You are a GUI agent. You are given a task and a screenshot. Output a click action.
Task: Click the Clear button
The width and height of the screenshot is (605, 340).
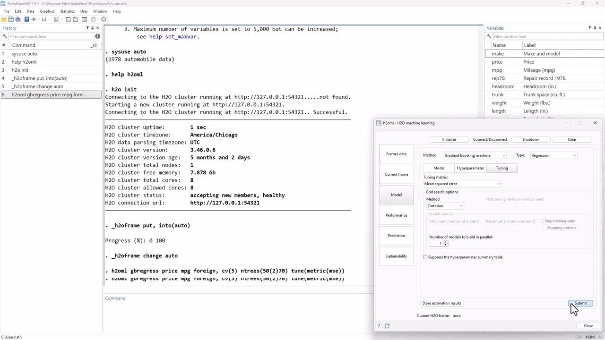point(572,139)
